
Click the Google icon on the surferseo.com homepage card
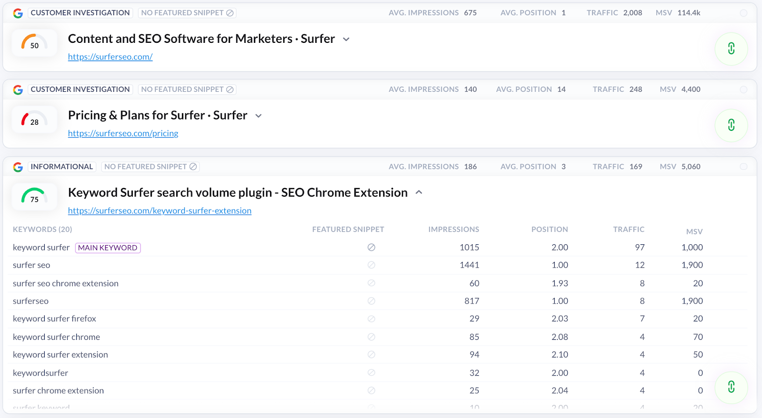pos(18,13)
